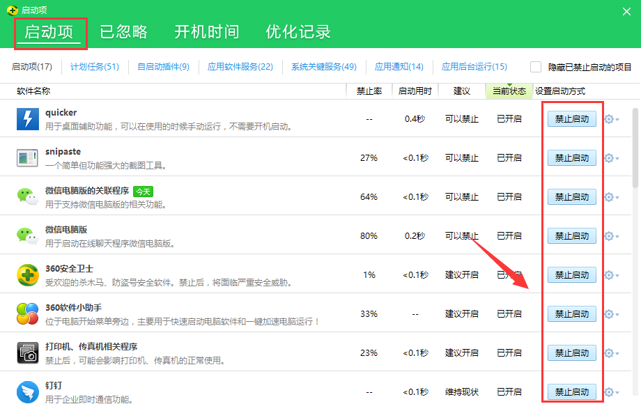Click the 27% 禁止率 value for snipaste
Screen dimensions: 641x404
pyautogui.click(x=369, y=158)
